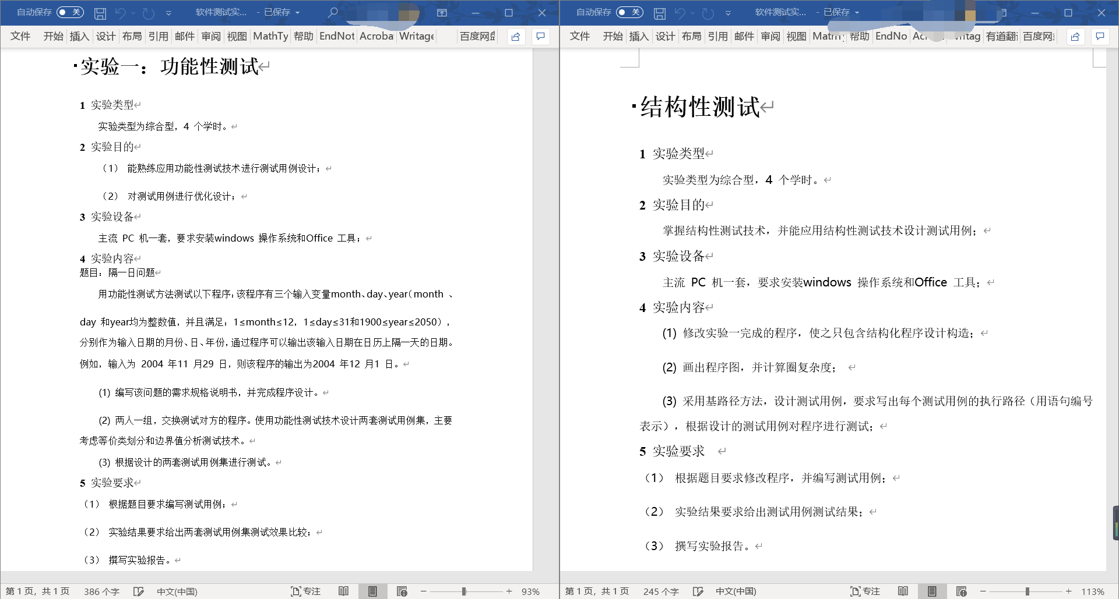Toggle Focus mode (专注) in the right window

click(865, 591)
